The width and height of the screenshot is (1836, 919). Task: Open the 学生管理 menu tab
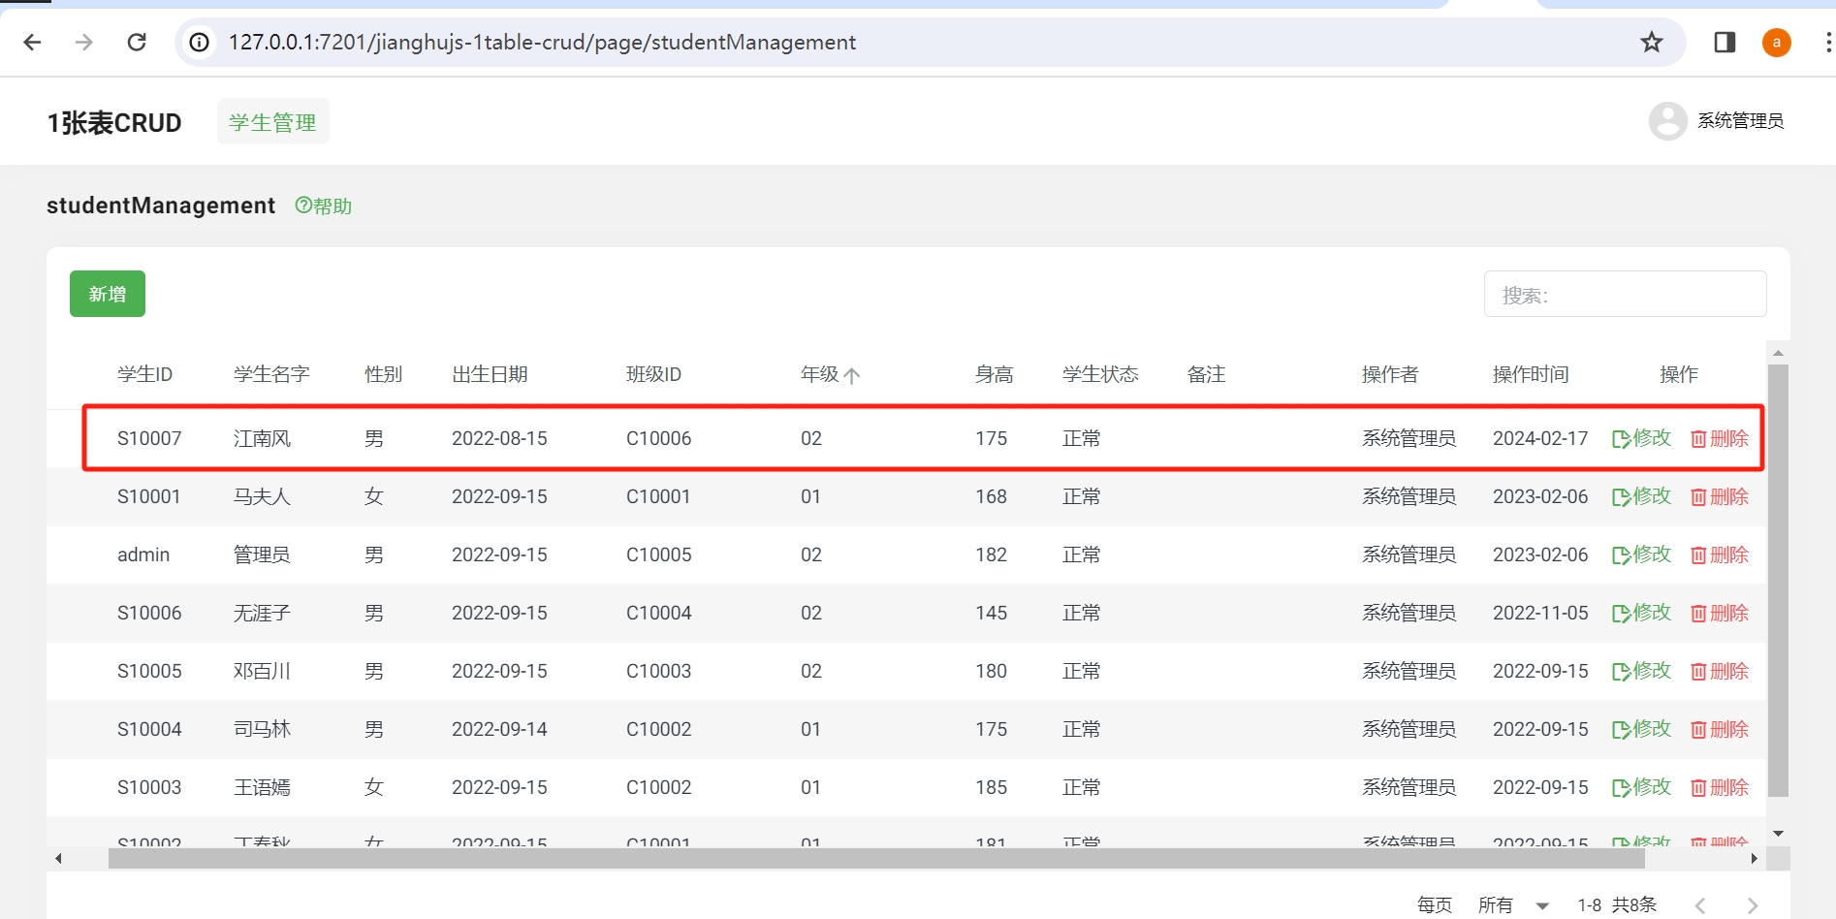point(272,122)
